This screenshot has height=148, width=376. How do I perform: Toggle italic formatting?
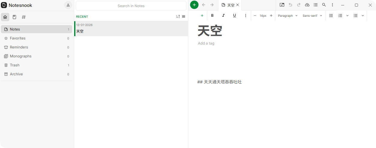pyautogui.click(x=223, y=16)
